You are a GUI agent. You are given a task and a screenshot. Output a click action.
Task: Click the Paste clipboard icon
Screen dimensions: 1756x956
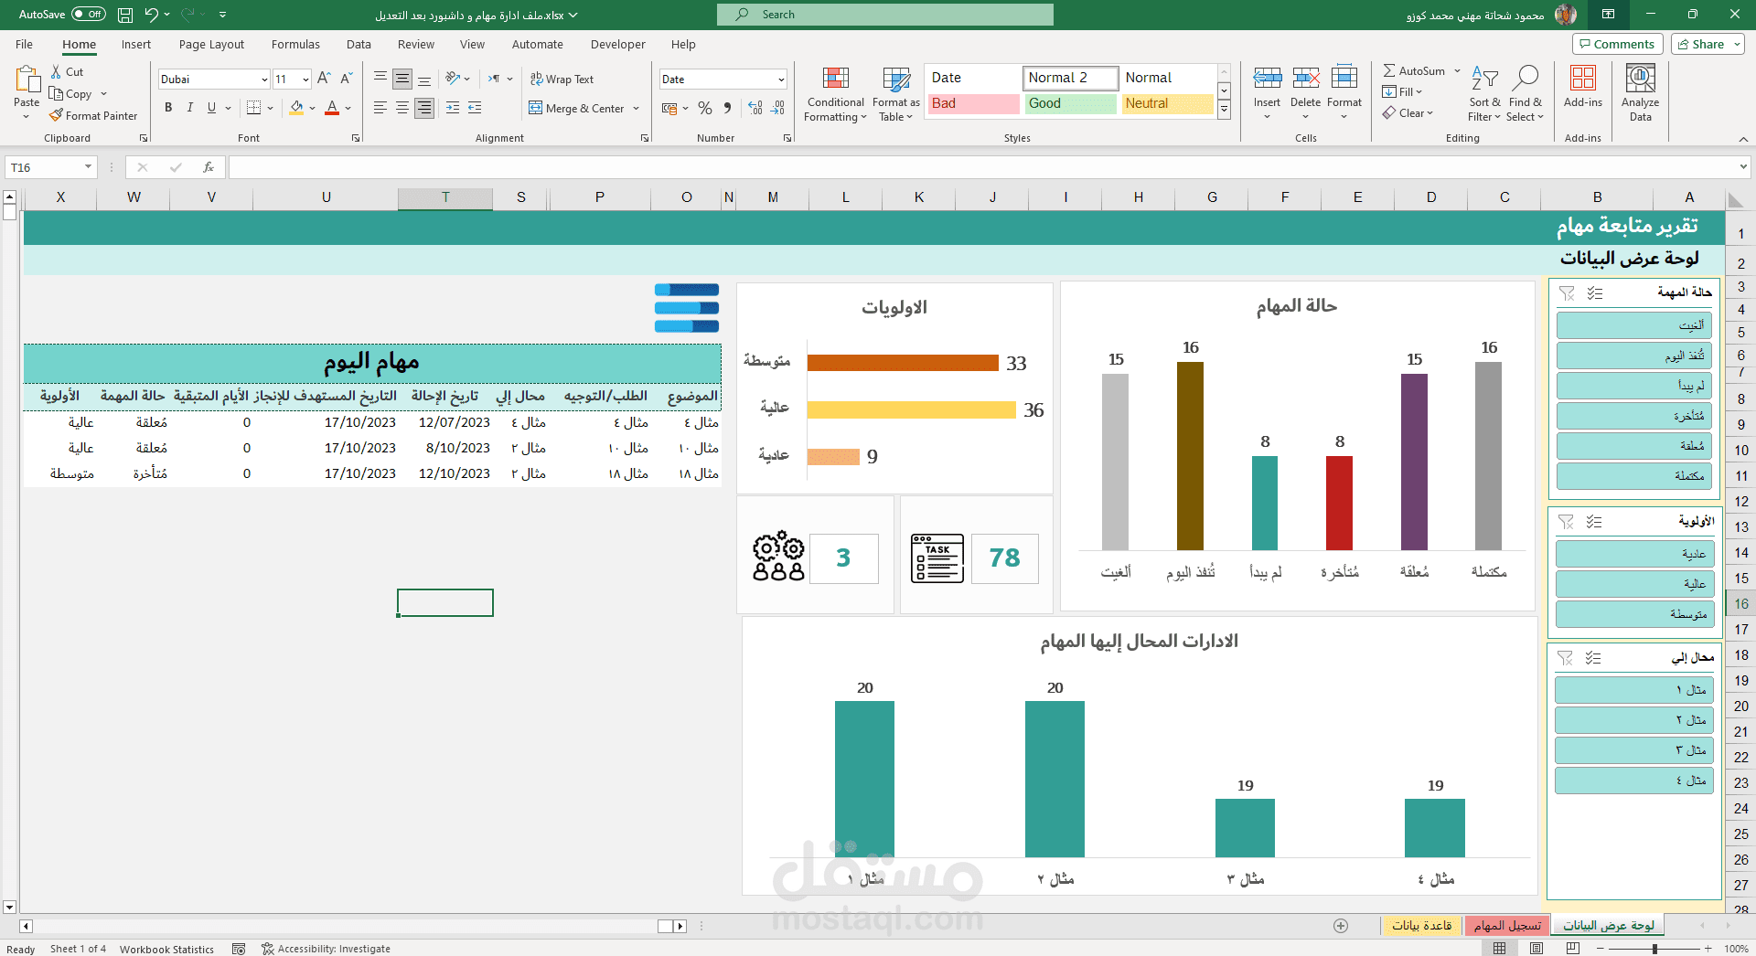click(27, 80)
